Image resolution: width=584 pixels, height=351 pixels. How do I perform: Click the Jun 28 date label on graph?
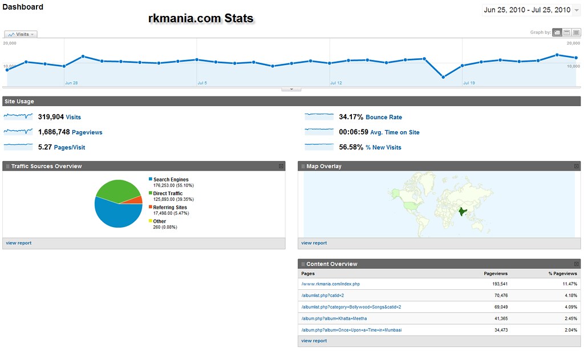pyautogui.click(x=71, y=83)
